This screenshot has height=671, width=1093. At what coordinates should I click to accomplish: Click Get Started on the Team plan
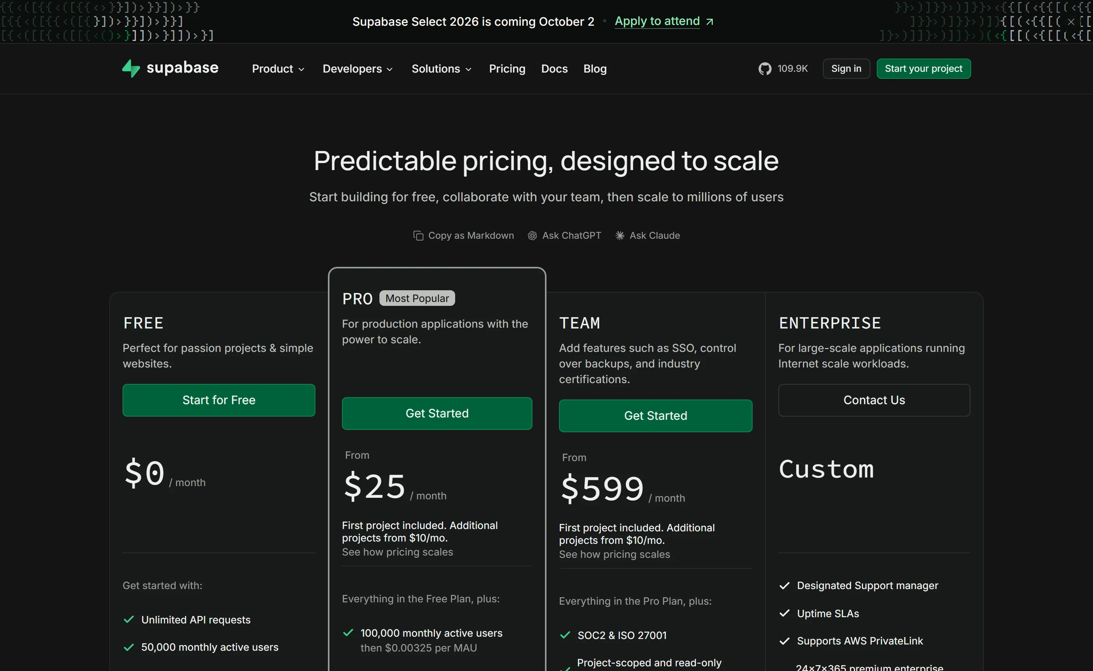(655, 416)
